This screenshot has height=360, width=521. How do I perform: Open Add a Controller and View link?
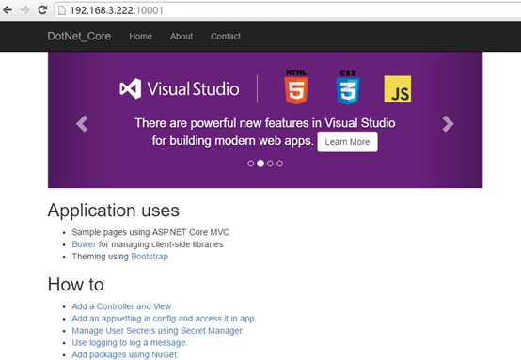click(121, 306)
